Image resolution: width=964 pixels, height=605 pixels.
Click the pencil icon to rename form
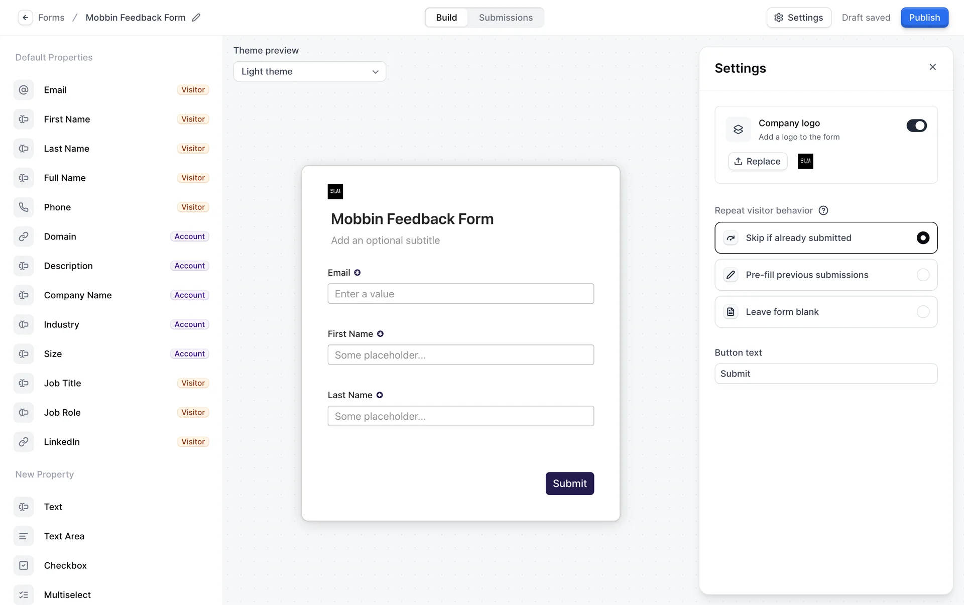coord(196,18)
